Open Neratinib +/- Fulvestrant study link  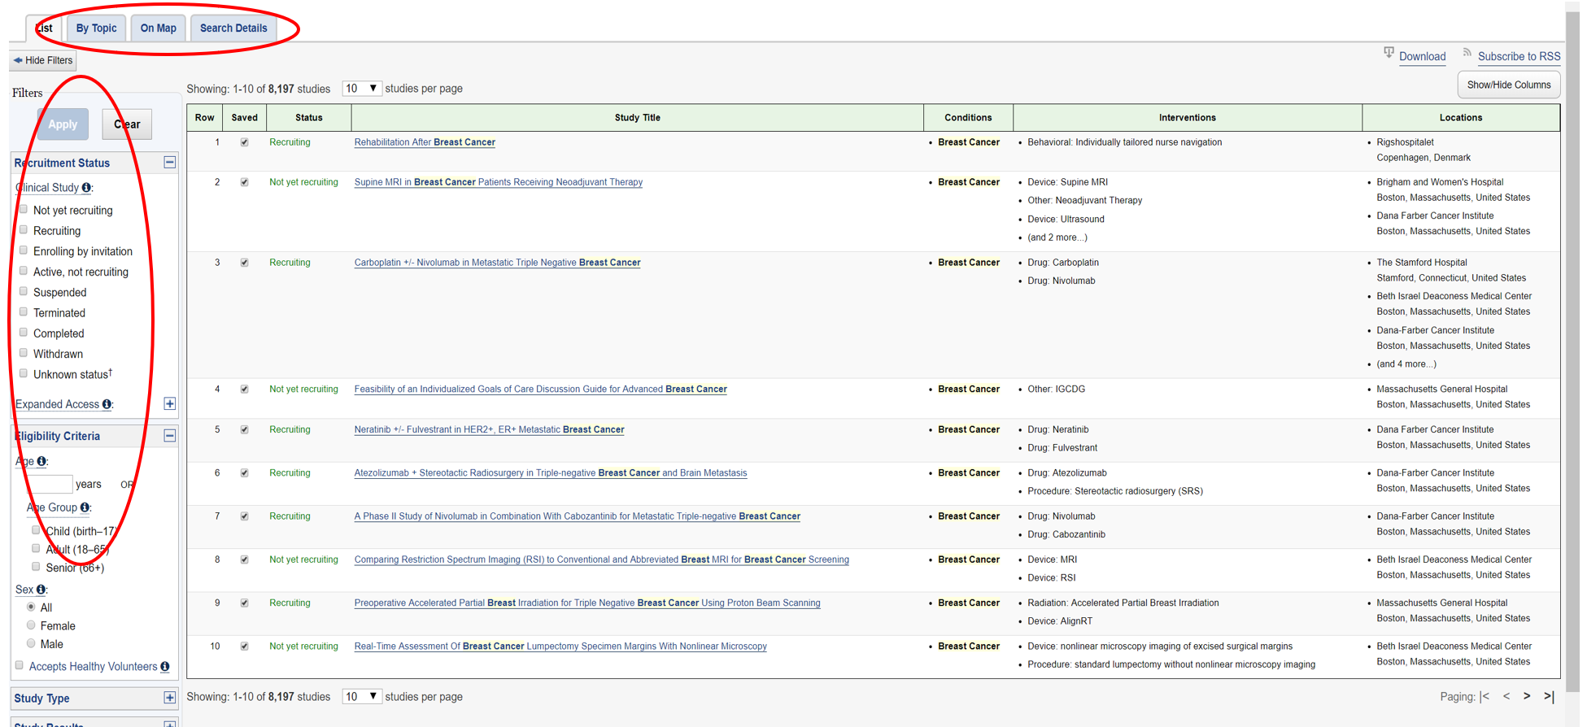[489, 429]
